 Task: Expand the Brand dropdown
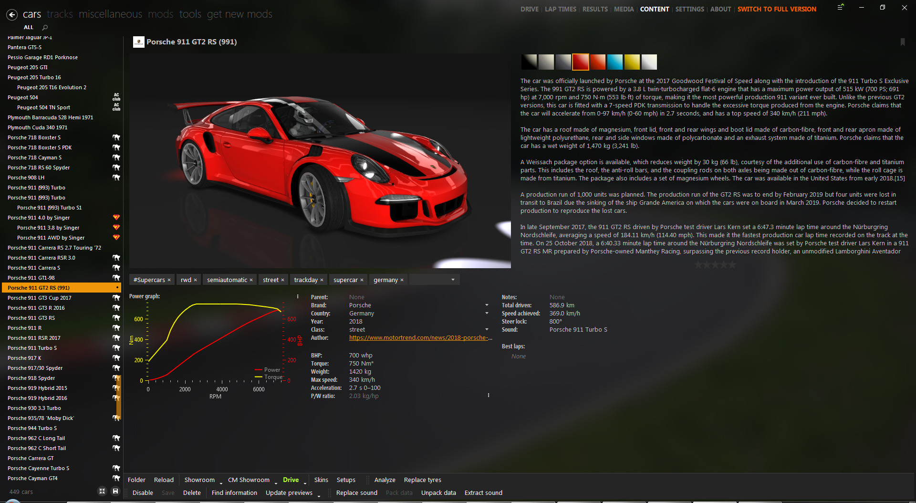487,305
